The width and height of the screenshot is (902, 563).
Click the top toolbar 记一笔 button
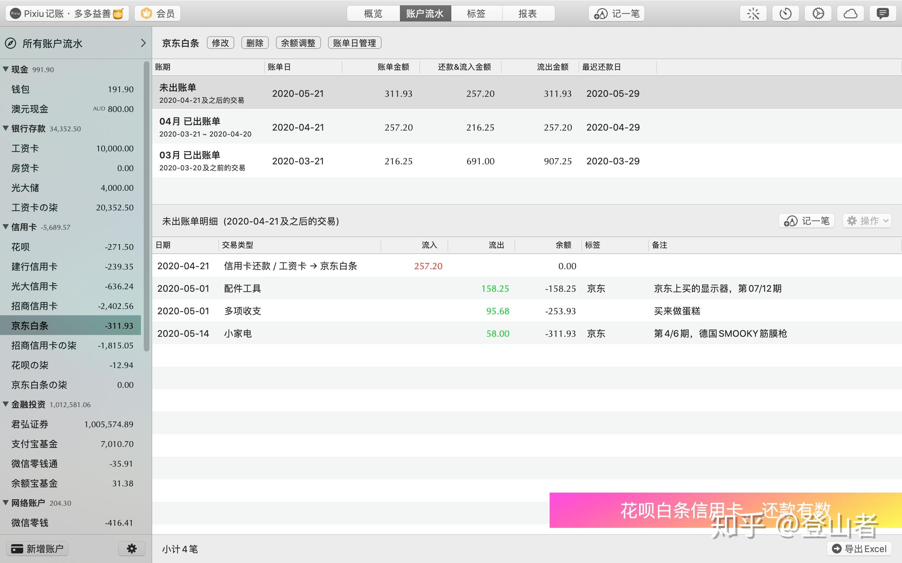tap(617, 14)
